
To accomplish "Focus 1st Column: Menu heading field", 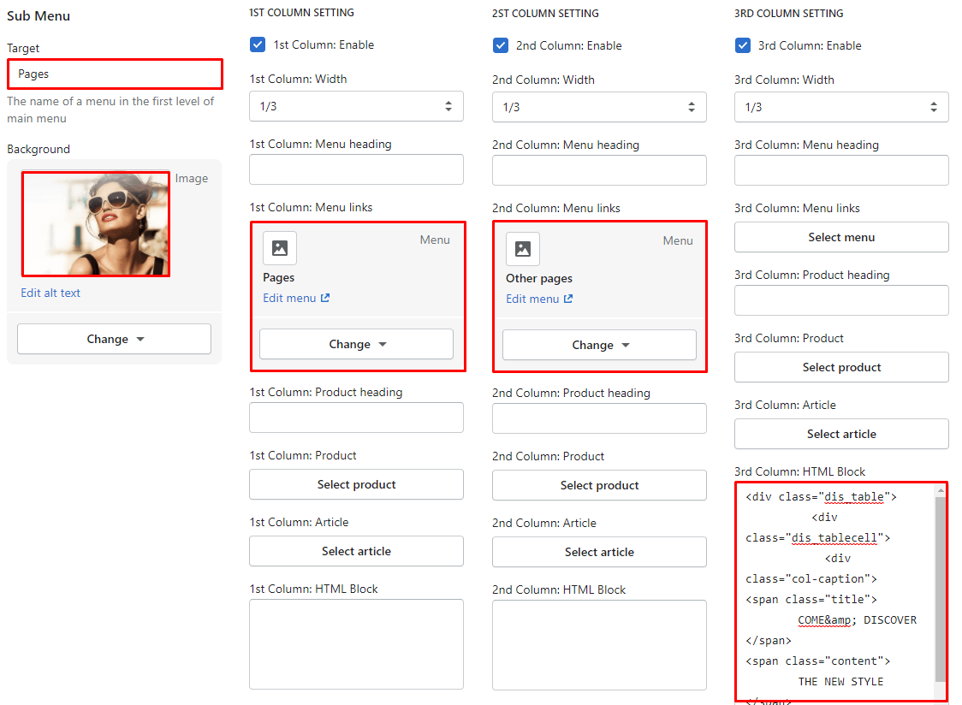I will click(x=356, y=169).
